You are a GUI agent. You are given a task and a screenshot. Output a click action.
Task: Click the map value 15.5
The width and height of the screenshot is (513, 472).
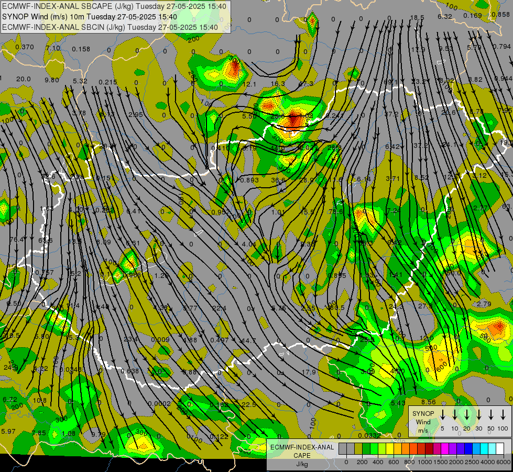[x=307, y=212]
